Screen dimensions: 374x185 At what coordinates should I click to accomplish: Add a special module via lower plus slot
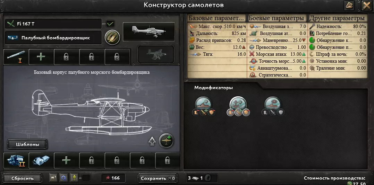[x=66, y=160]
